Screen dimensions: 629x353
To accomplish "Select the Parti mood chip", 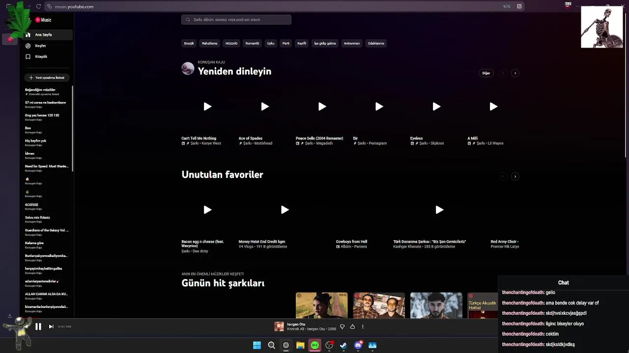I will (286, 43).
